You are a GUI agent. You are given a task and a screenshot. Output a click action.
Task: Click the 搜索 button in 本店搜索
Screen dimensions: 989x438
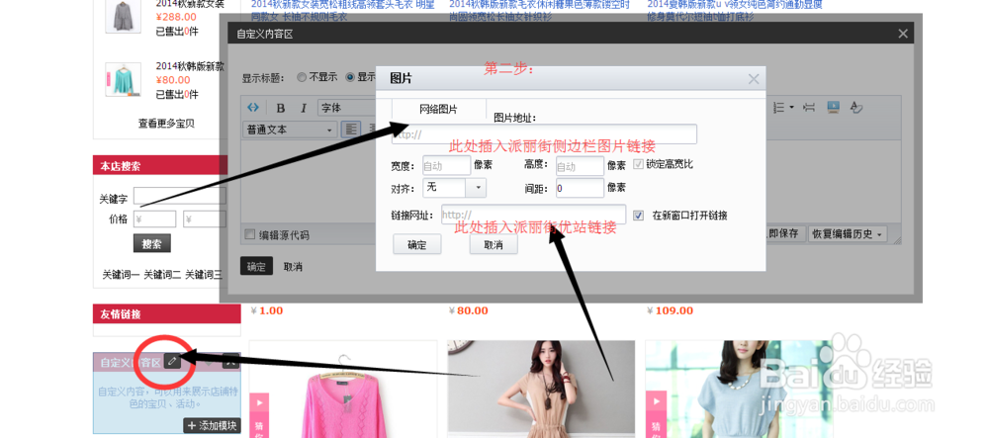coord(152,244)
